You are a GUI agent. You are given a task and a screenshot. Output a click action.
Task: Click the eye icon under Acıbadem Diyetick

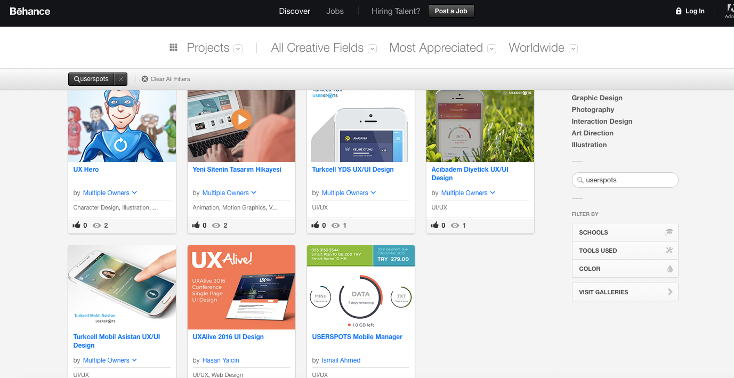pyautogui.click(x=455, y=226)
